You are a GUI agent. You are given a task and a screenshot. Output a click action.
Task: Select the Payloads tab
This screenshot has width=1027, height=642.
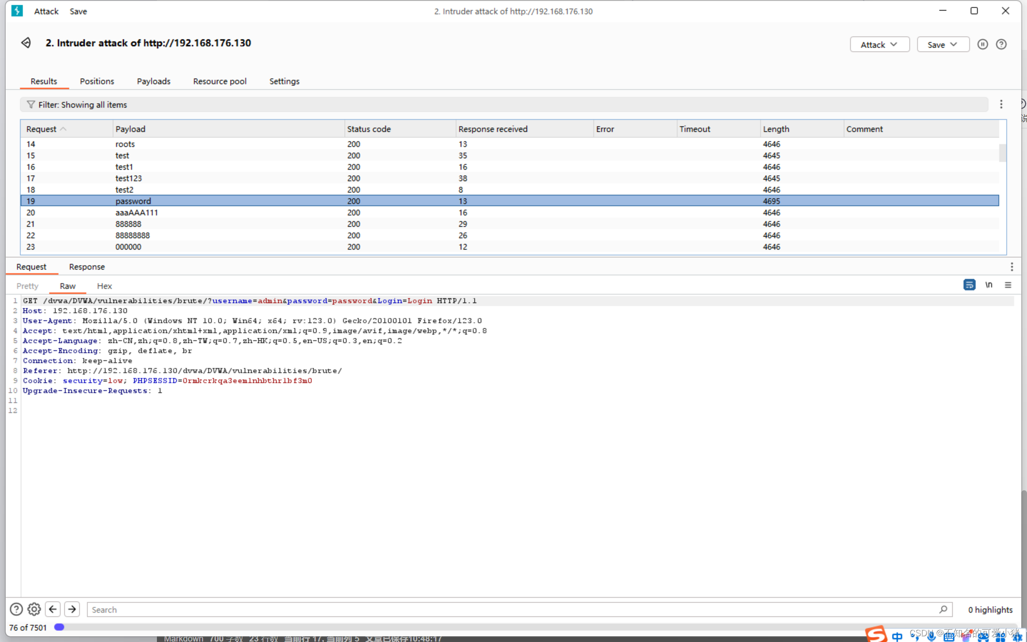click(153, 81)
